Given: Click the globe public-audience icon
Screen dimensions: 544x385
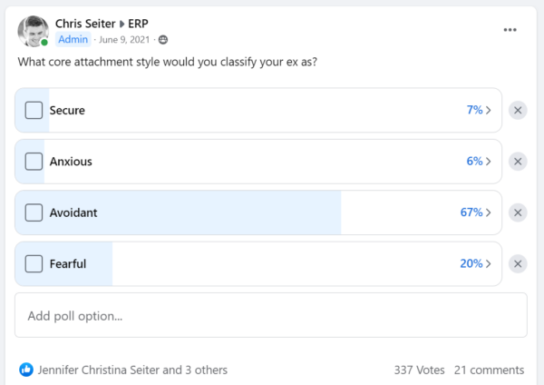Looking at the screenshot, I should (163, 40).
